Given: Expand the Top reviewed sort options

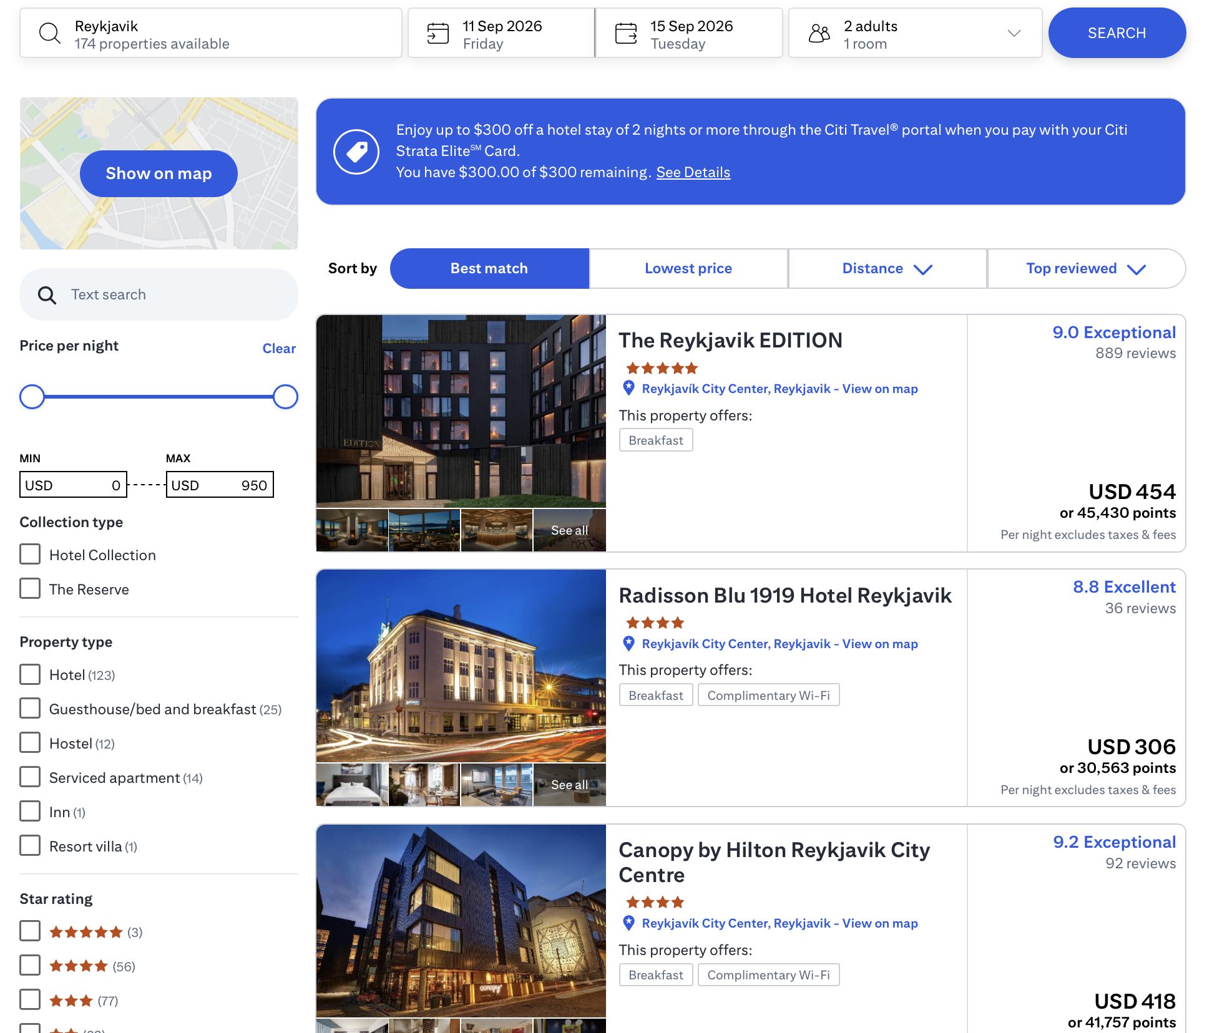Looking at the screenshot, I should tap(1085, 268).
